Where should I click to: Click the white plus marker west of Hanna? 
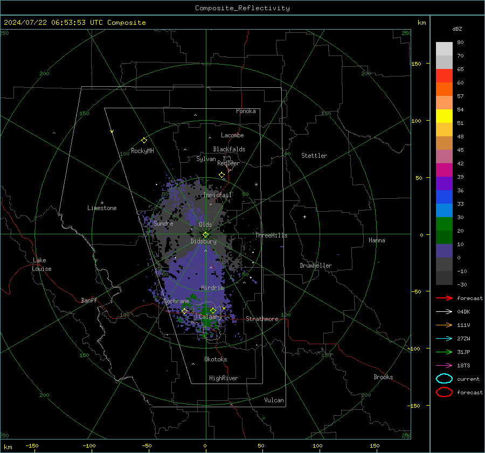point(304,217)
